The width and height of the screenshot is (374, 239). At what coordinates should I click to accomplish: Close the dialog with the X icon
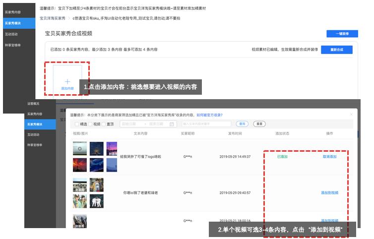[351, 115]
